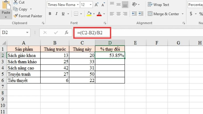Select cell 'Sách tham khảo'
The height and width of the screenshot is (114, 203).
(24, 62)
